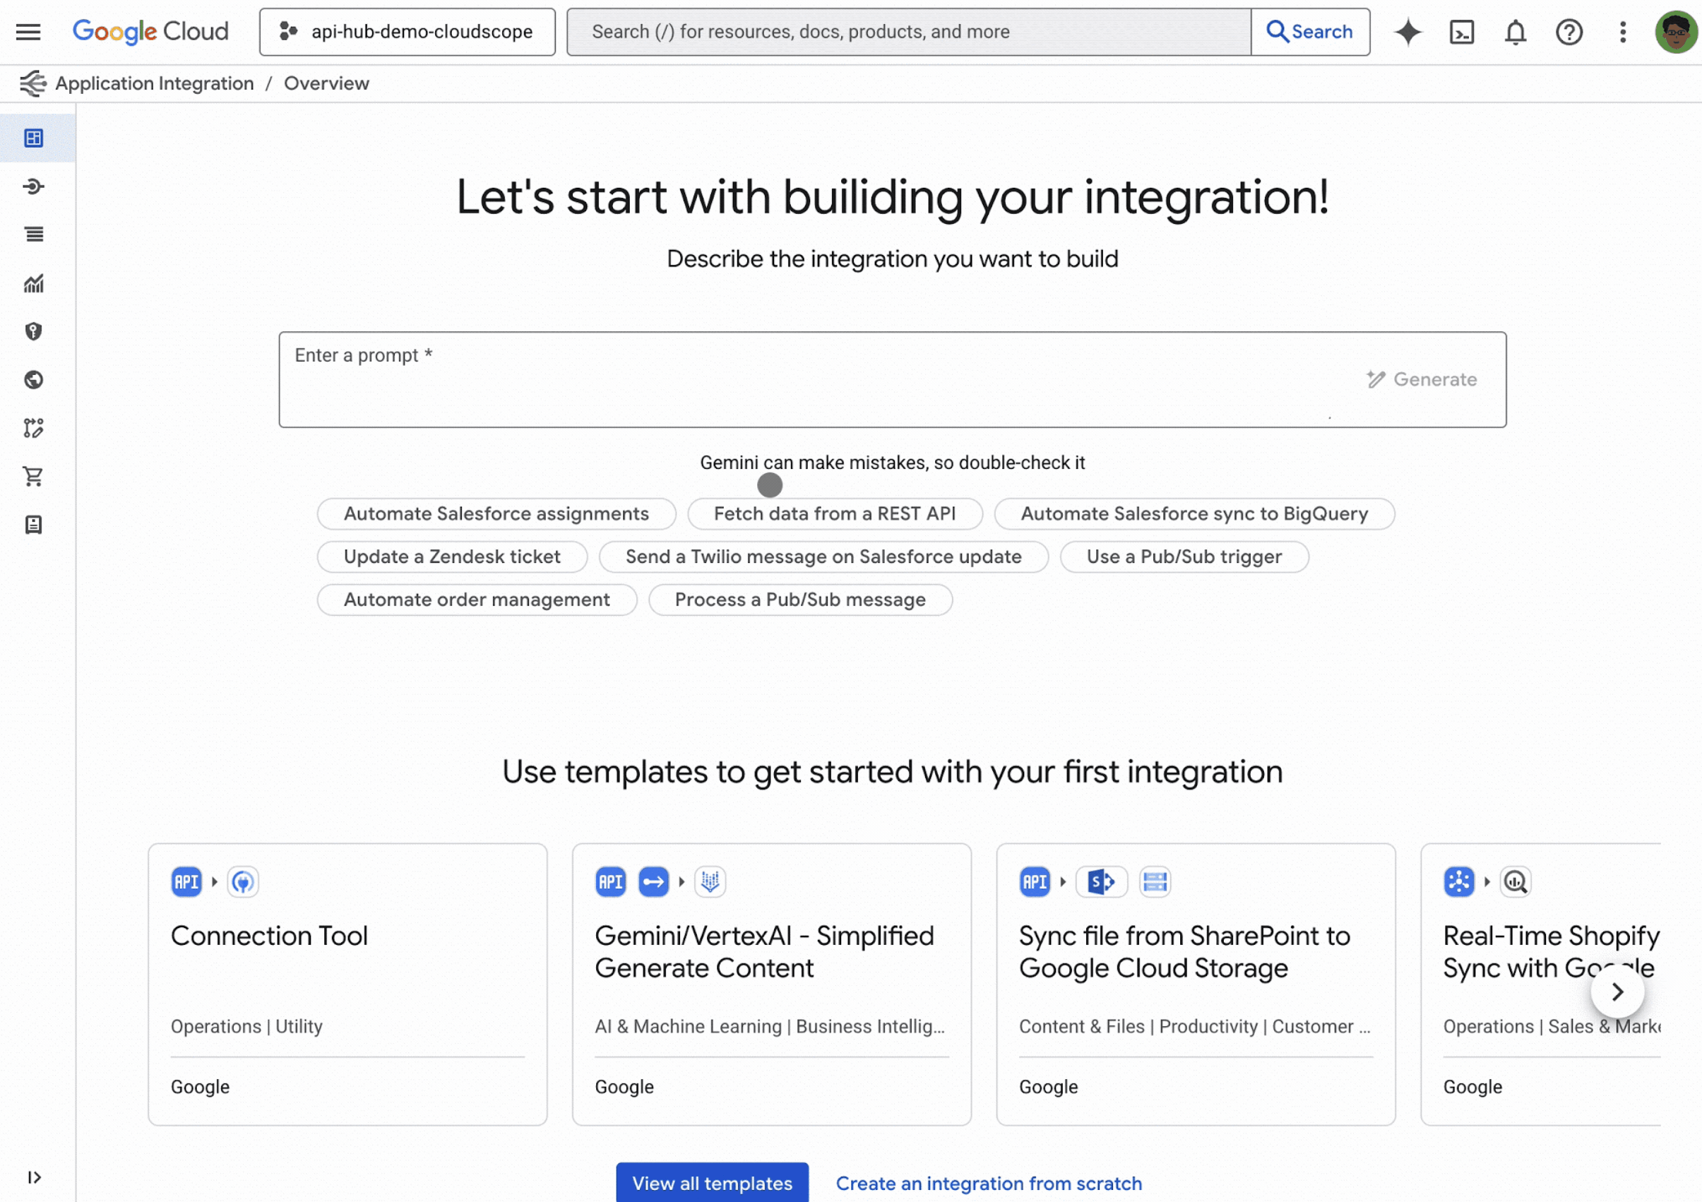Go to Application Integration breadcrumb

click(x=154, y=83)
